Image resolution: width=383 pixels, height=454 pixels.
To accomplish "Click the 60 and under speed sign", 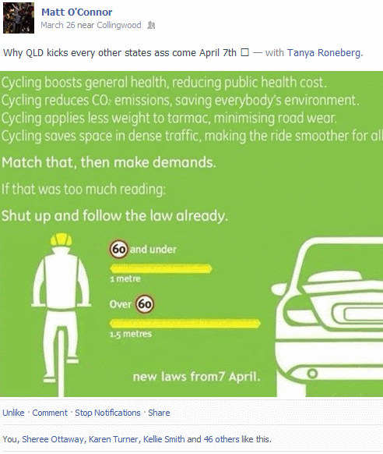I will 118,249.
